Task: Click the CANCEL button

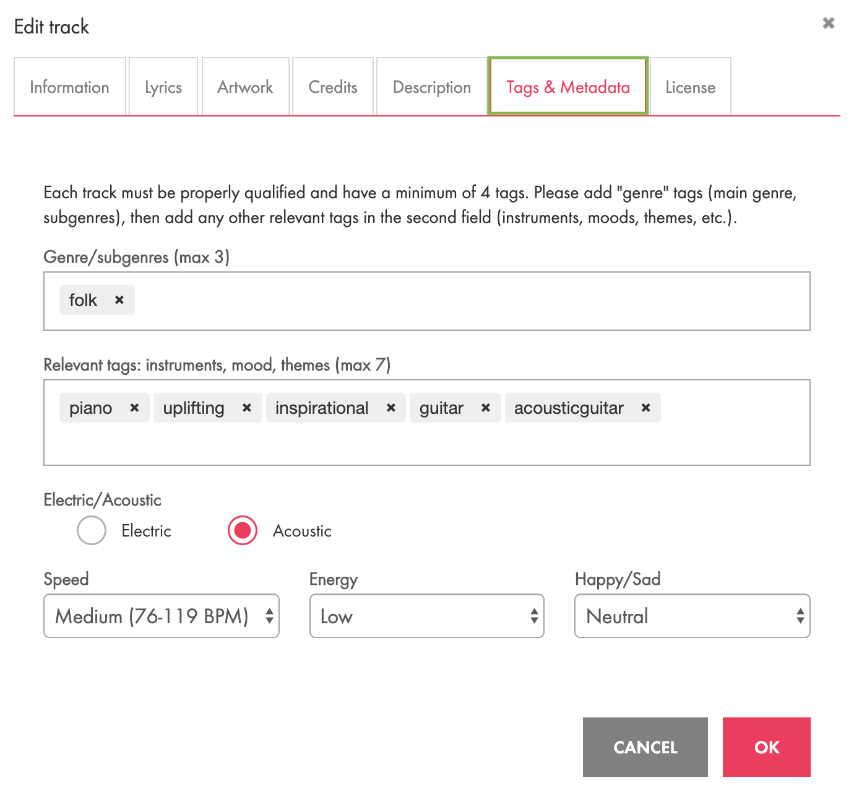Action: [x=645, y=747]
